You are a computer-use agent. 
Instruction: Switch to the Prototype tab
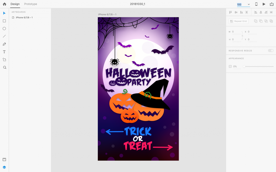point(31,4)
